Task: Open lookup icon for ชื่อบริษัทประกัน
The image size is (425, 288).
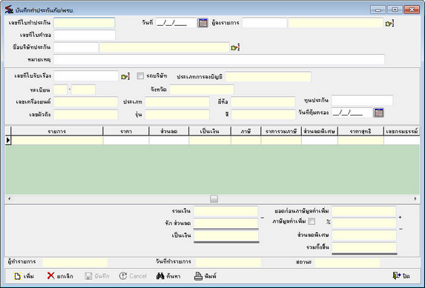Action: pyautogui.click(x=235, y=47)
